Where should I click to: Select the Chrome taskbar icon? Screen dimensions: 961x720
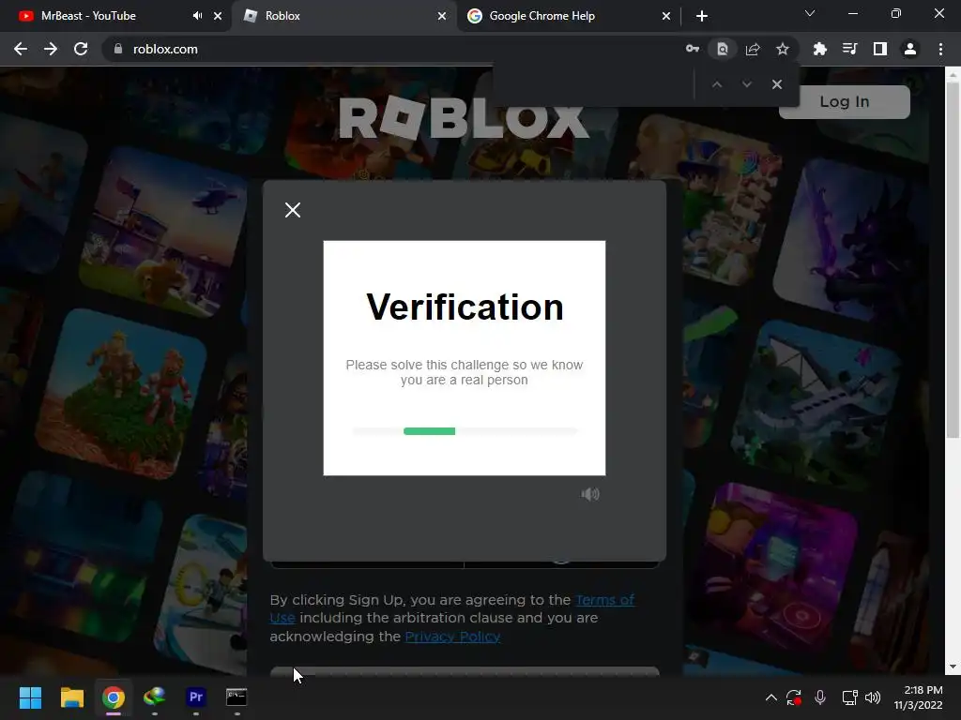[x=114, y=697]
